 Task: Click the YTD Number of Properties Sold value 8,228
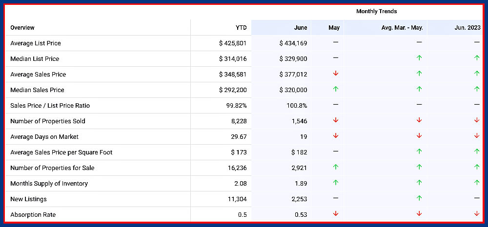point(237,121)
